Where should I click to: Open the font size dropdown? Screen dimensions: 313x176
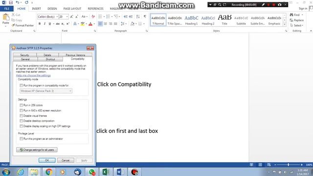(67, 17)
